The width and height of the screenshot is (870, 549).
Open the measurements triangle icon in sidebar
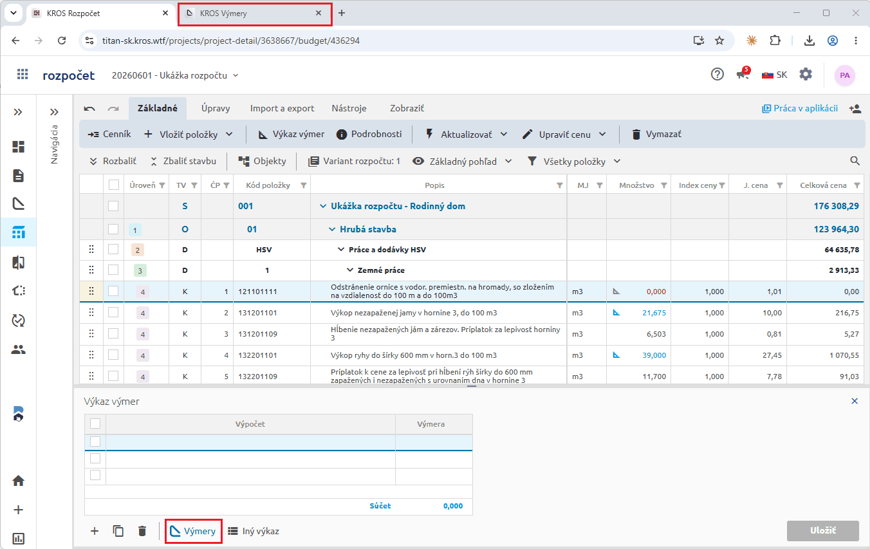(19, 204)
